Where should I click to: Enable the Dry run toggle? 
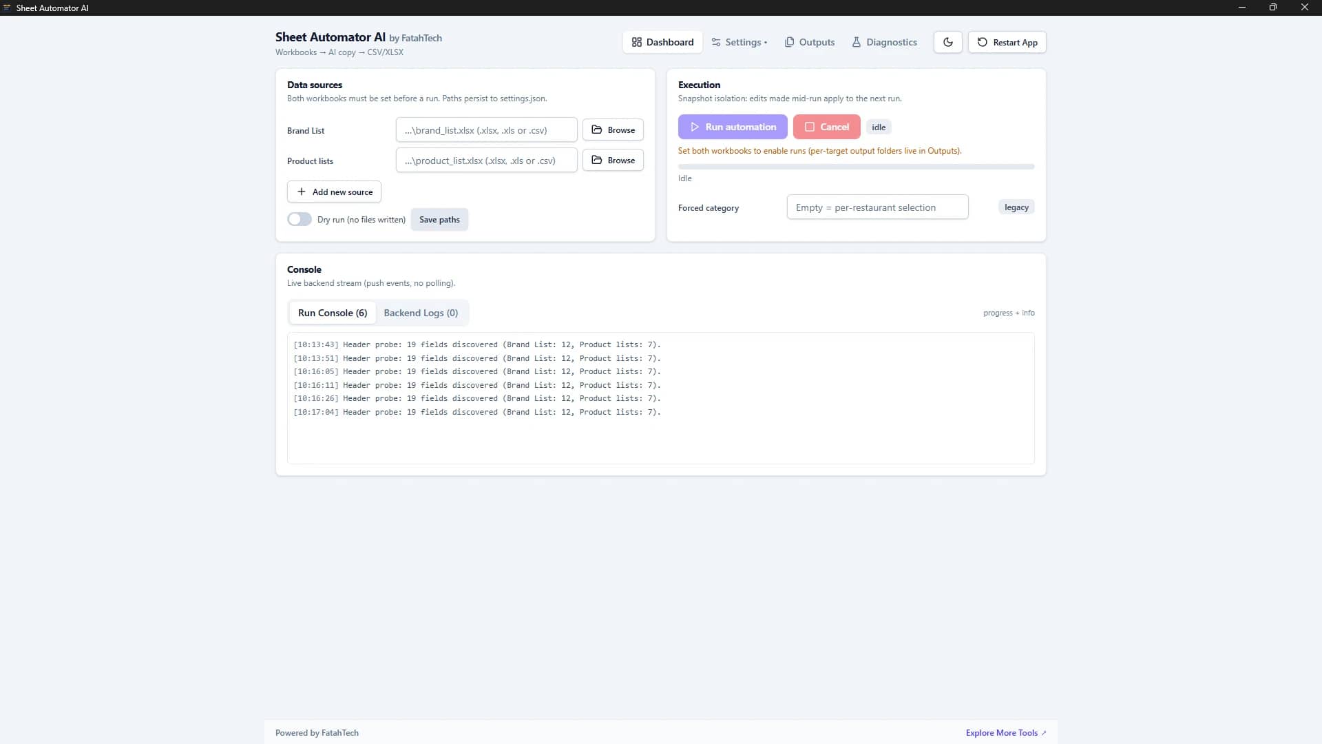pos(300,219)
